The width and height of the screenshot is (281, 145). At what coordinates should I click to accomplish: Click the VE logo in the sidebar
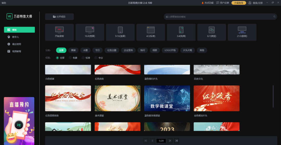[x=10, y=16]
